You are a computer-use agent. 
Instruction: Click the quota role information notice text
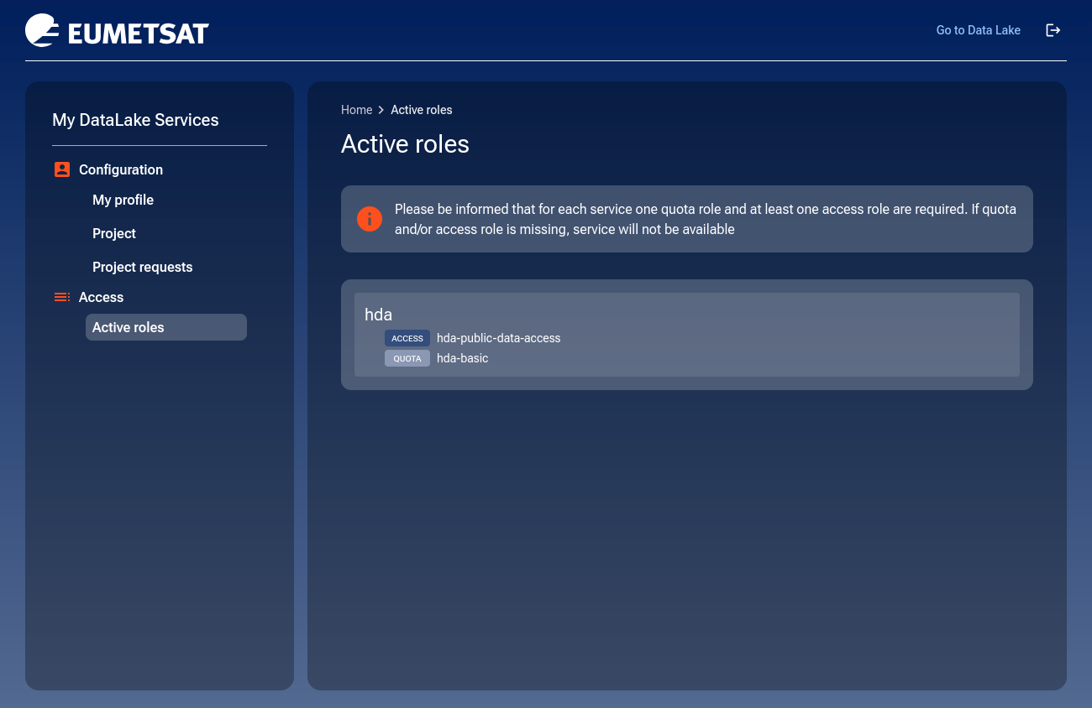[x=706, y=219]
